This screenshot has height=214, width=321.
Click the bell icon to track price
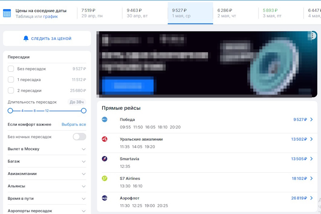(x=26, y=39)
